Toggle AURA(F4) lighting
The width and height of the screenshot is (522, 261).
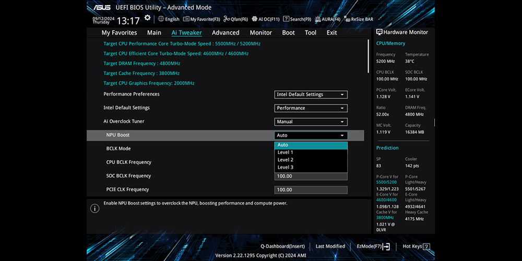point(328,19)
